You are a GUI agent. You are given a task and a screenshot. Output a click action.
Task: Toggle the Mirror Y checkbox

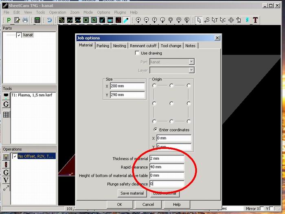(x=271, y=208)
